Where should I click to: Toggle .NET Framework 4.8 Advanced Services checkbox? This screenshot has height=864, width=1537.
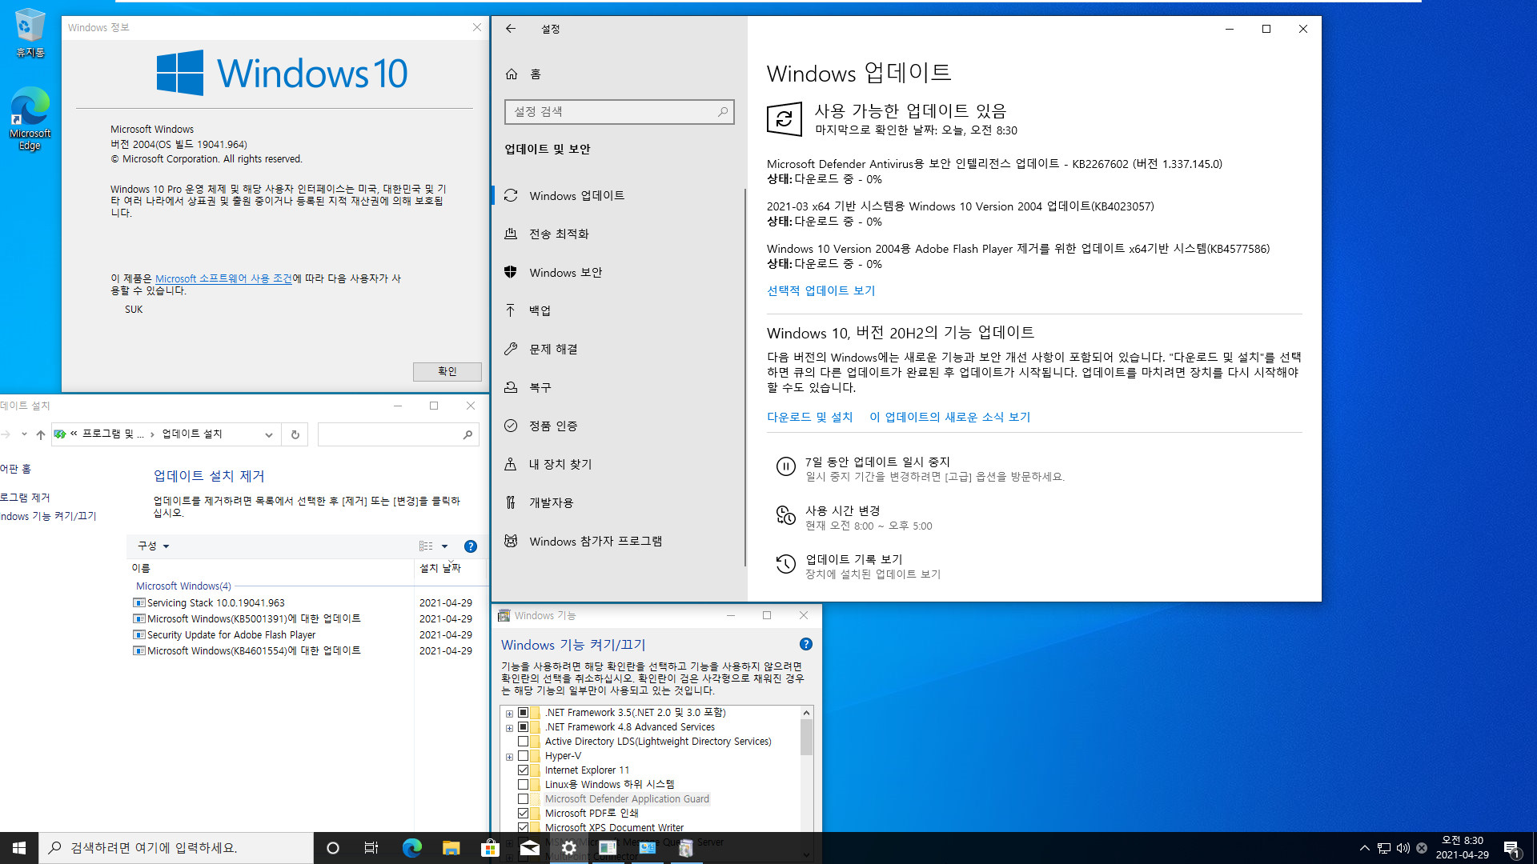point(523,727)
